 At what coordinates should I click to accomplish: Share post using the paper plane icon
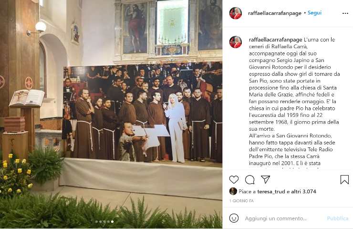tap(265, 179)
